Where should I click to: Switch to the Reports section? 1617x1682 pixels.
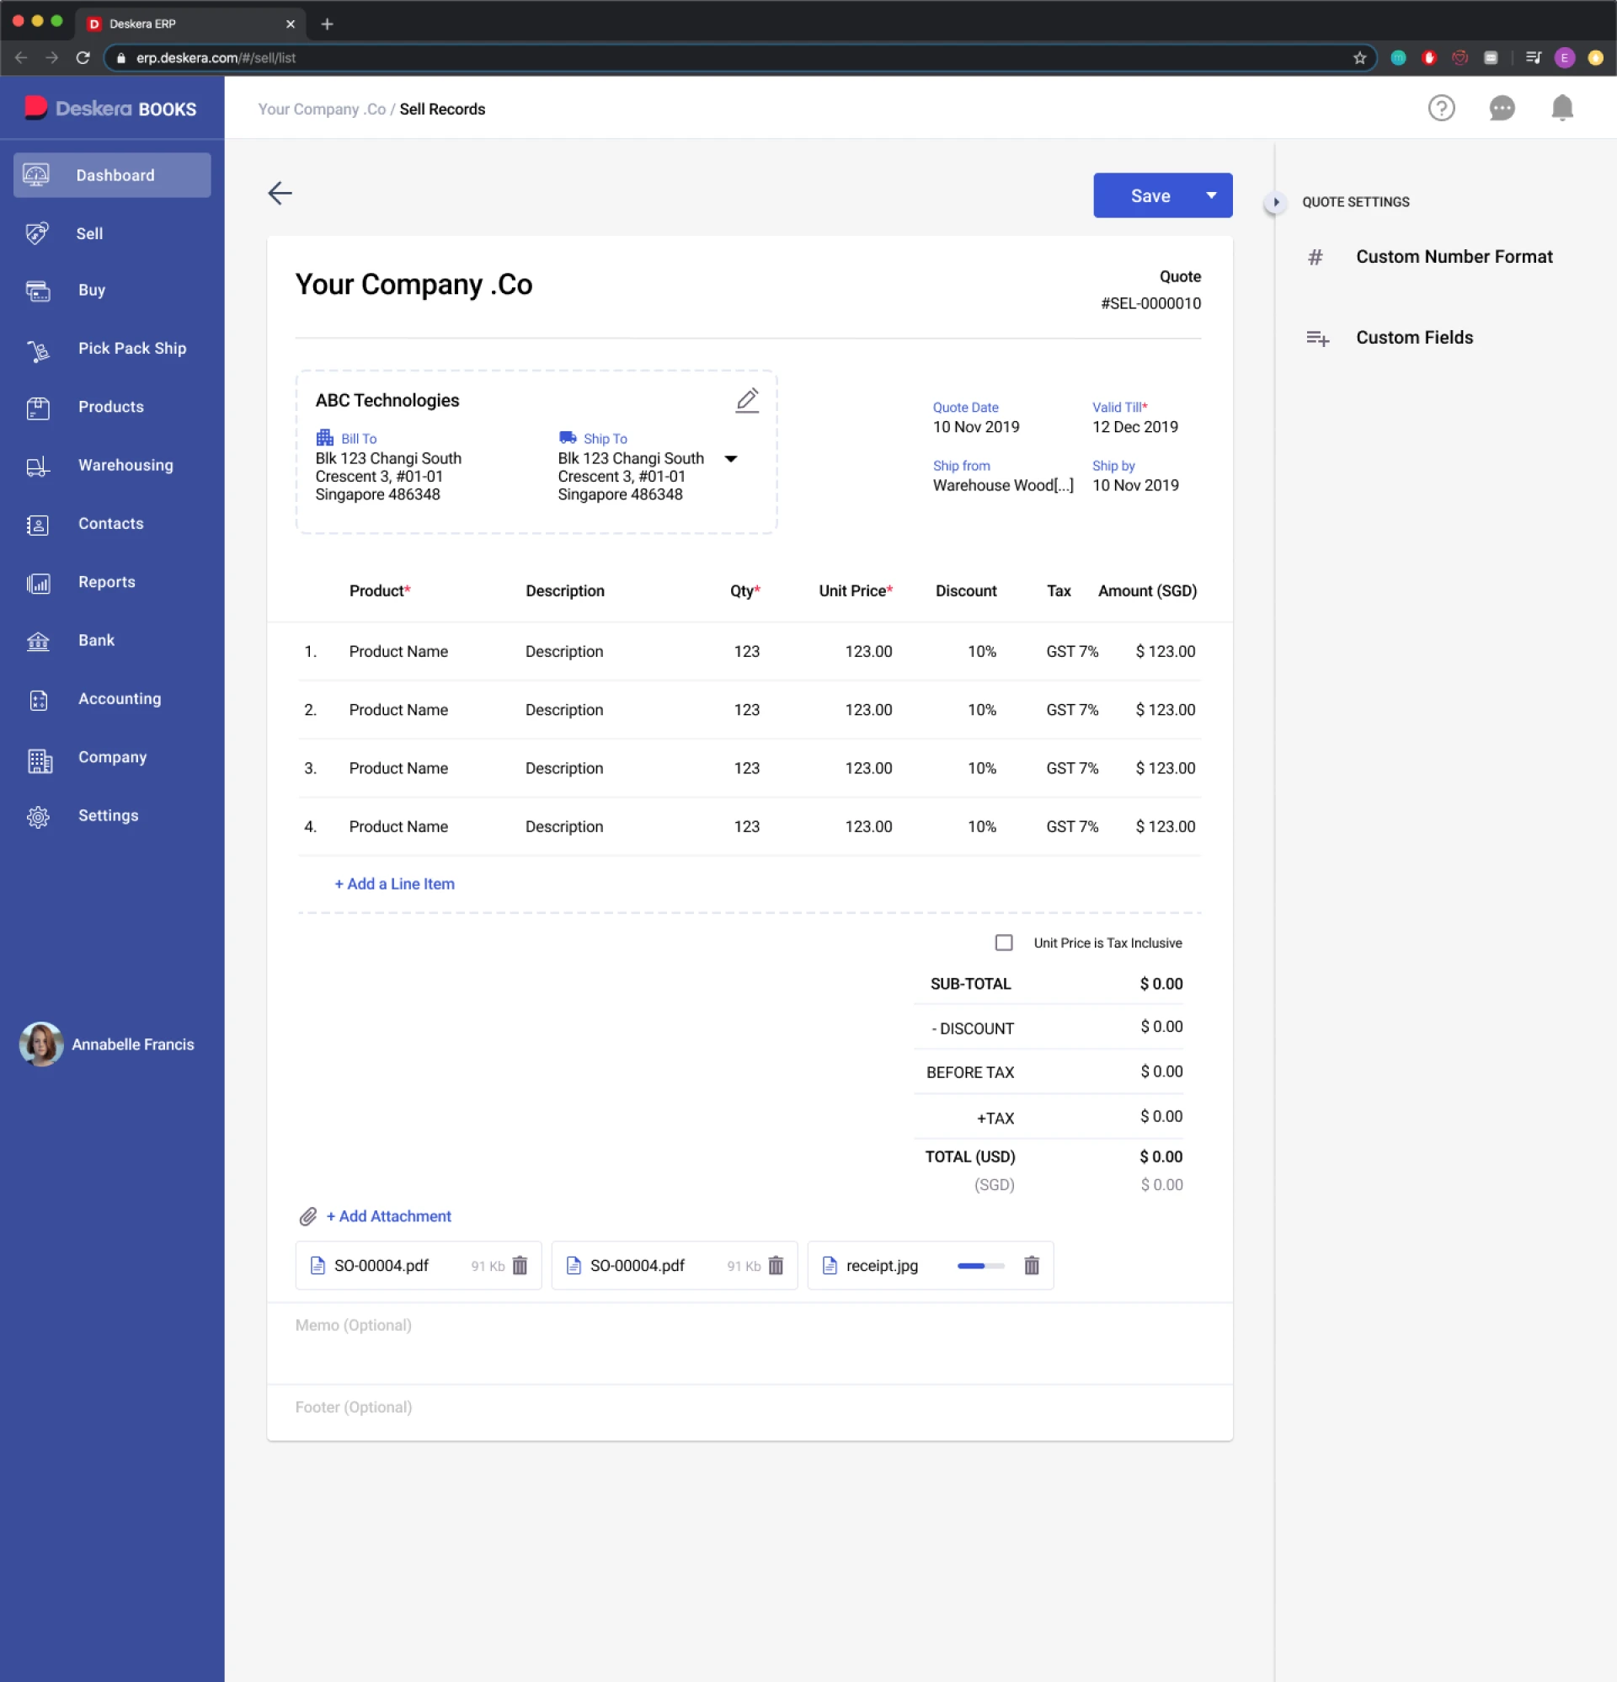point(106,582)
